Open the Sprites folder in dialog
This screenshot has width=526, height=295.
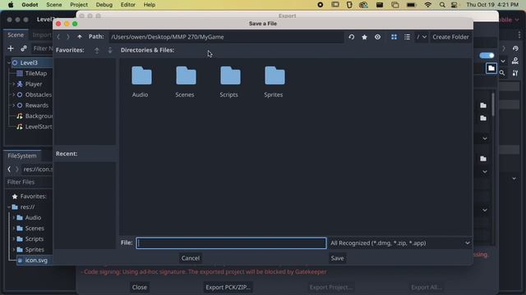pyautogui.click(x=274, y=82)
